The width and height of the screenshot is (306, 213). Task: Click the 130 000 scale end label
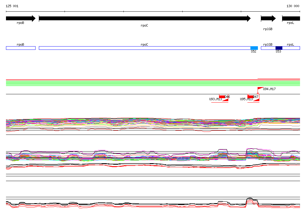click(x=293, y=6)
